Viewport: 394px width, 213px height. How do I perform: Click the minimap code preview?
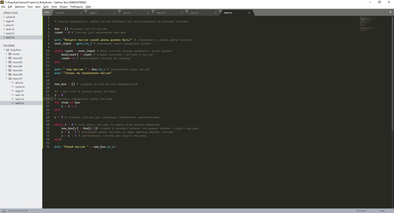point(368,24)
